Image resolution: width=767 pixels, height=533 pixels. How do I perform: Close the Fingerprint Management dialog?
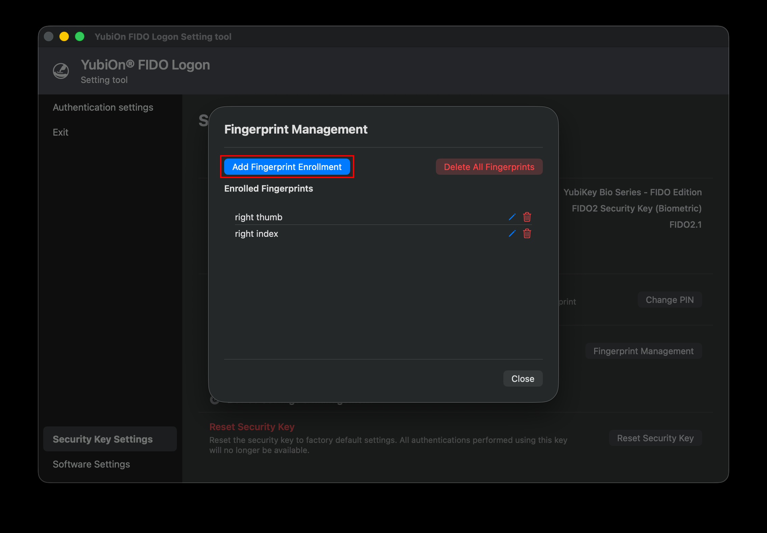pyautogui.click(x=523, y=378)
